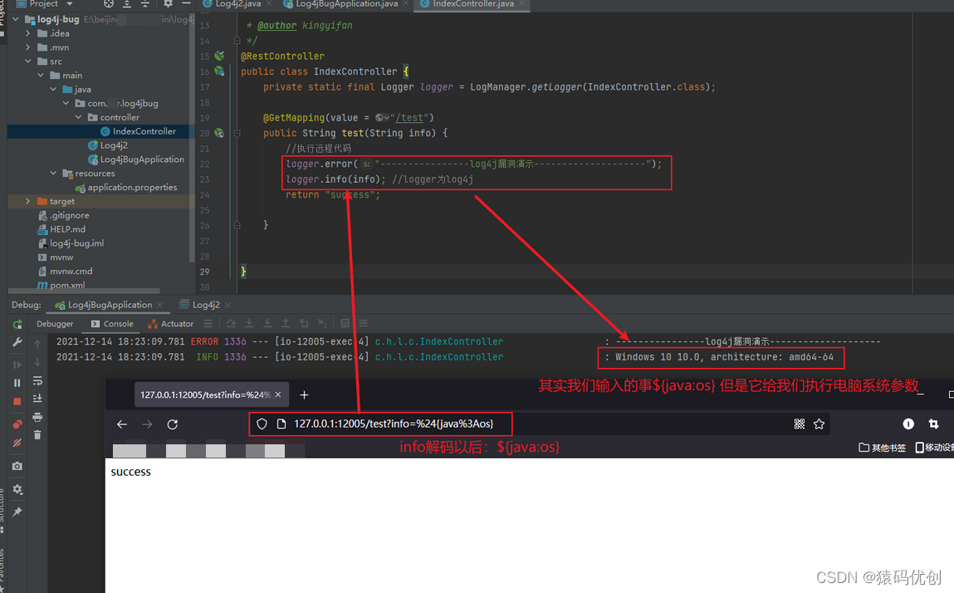The width and height of the screenshot is (954, 593).
Task: Bookmark this page with star icon
Action: pos(819,424)
